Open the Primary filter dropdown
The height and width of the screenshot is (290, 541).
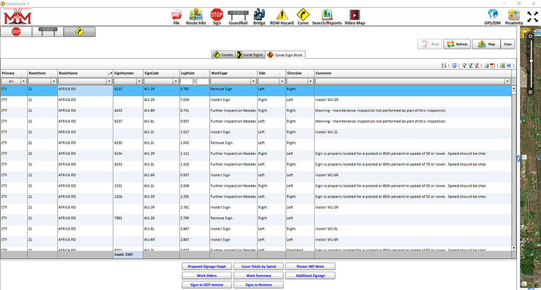pyautogui.click(x=24, y=81)
